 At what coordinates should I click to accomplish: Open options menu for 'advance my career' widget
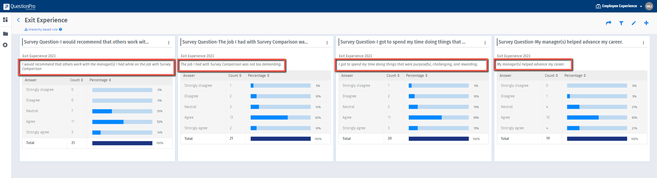click(643, 43)
